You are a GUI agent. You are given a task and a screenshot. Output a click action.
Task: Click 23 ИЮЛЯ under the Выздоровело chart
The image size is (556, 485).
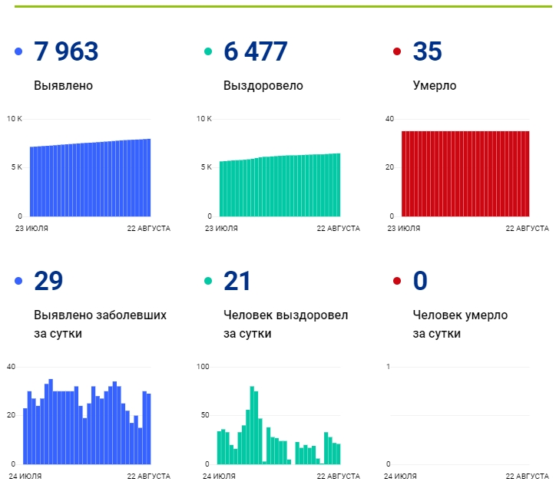(x=221, y=229)
